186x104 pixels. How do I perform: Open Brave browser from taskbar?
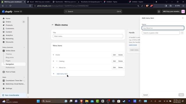click(x=81, y=101)
